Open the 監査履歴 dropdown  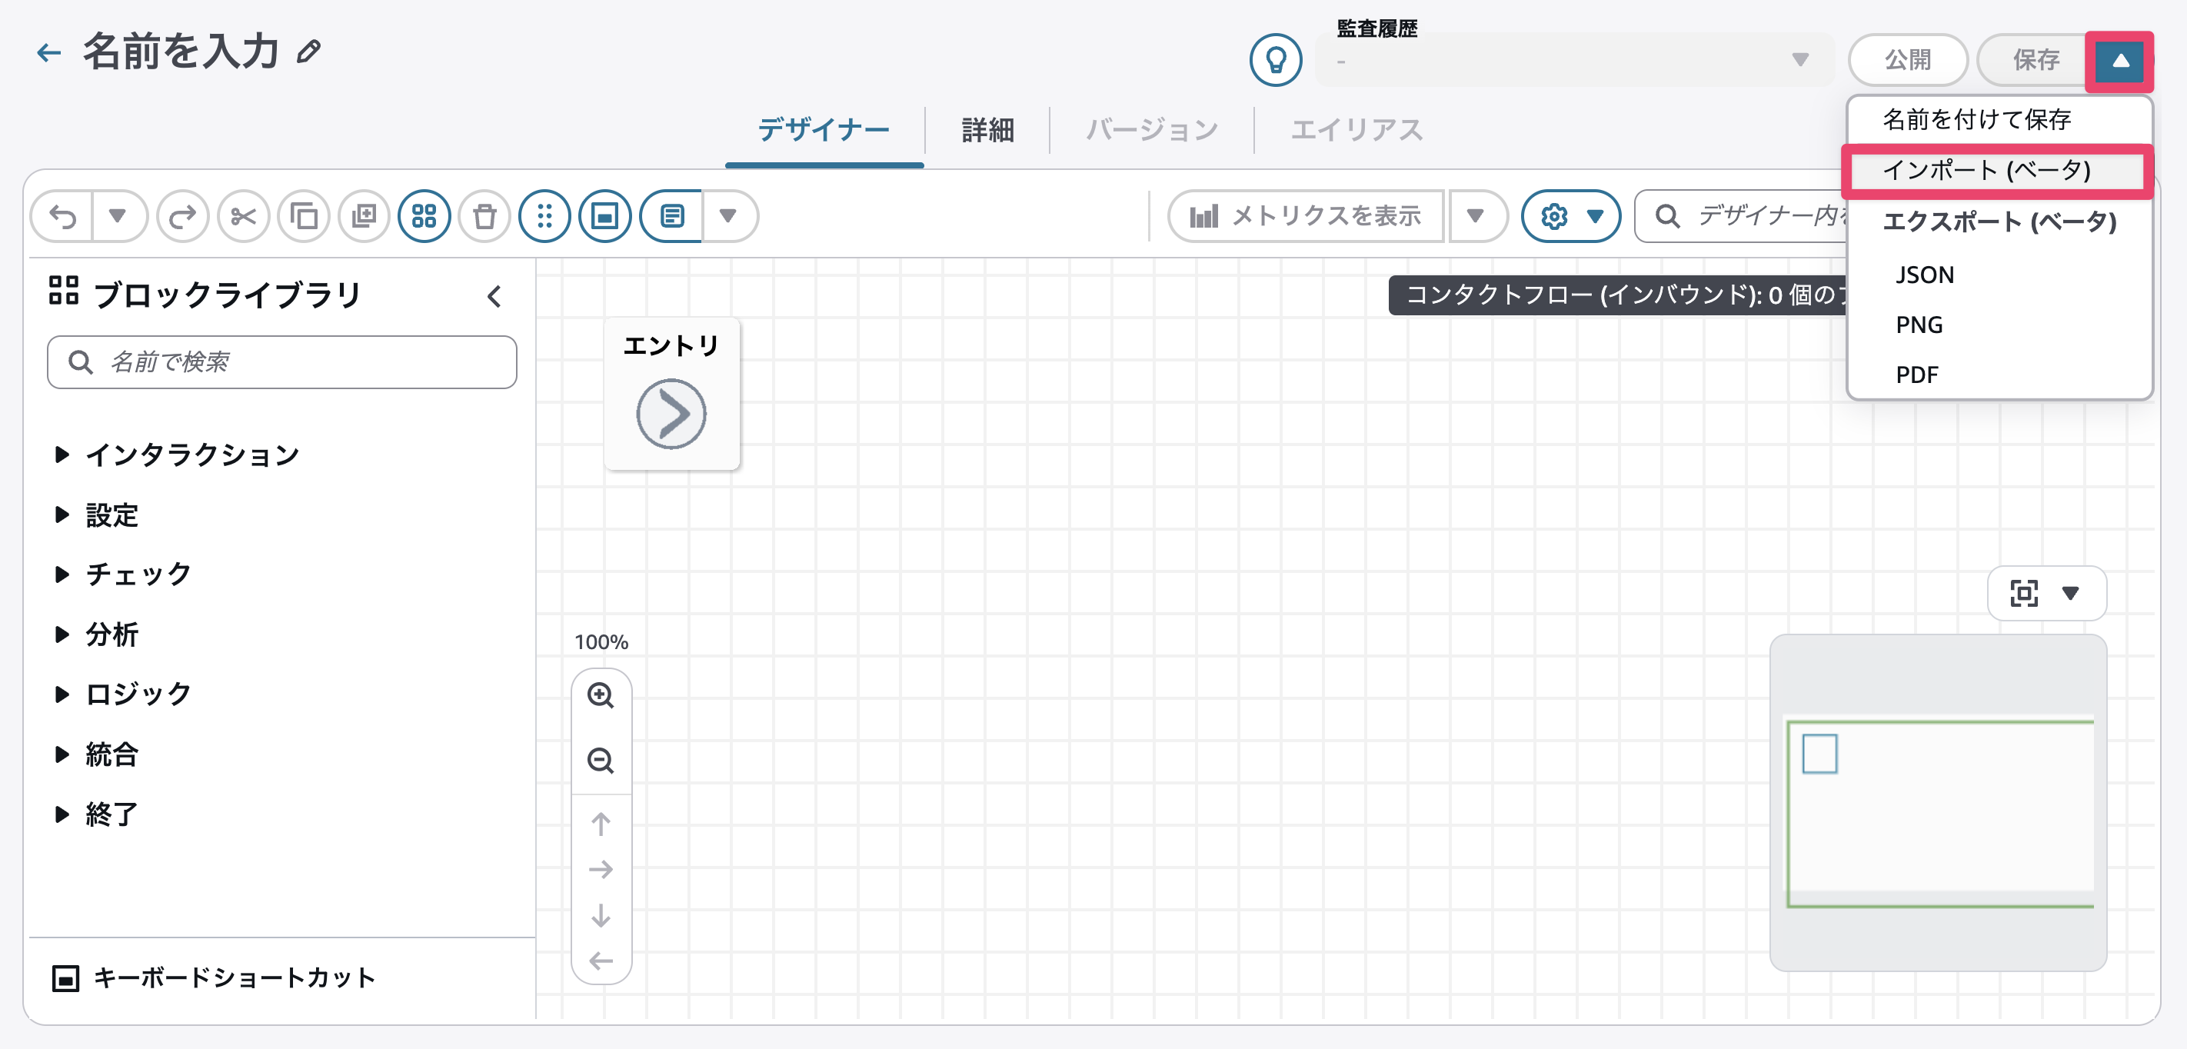point(1575,59)
